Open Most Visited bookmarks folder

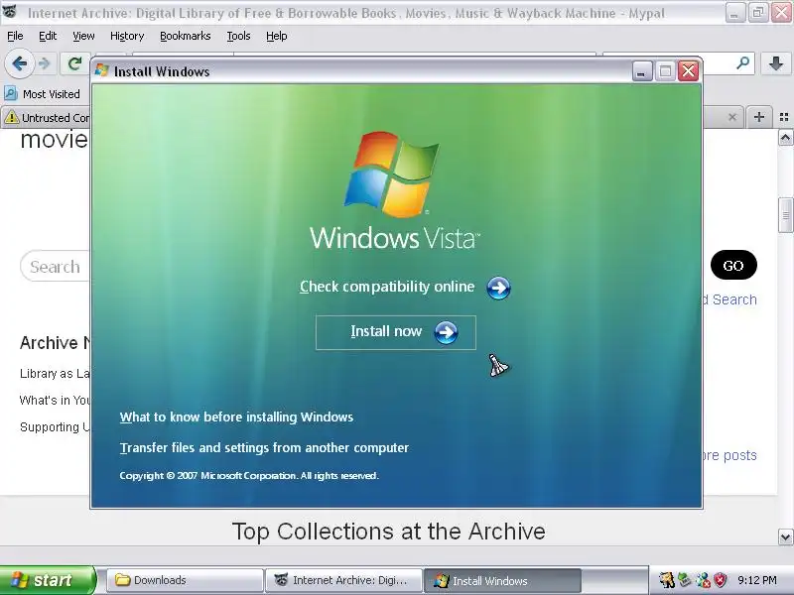pos(42,94)
